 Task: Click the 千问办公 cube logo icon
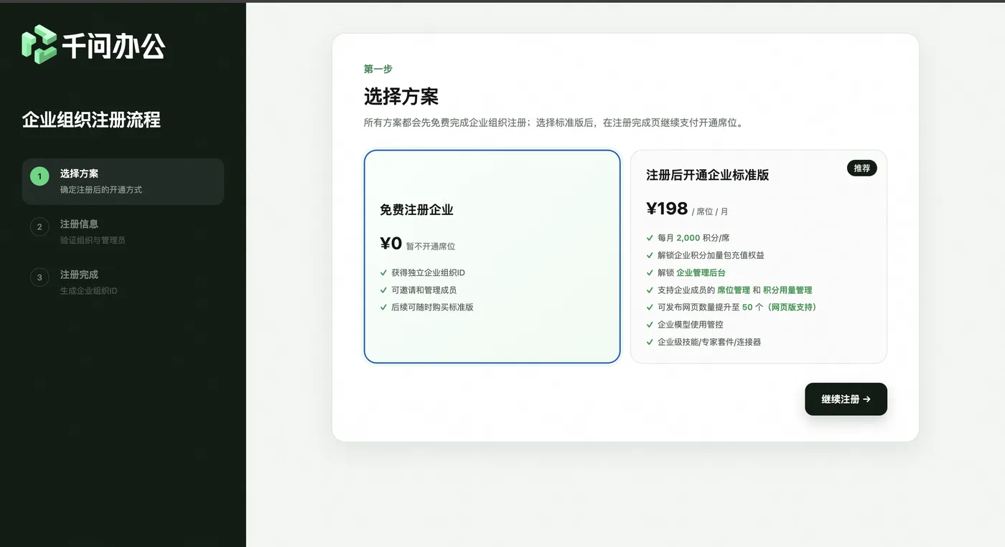pos(39,44)
